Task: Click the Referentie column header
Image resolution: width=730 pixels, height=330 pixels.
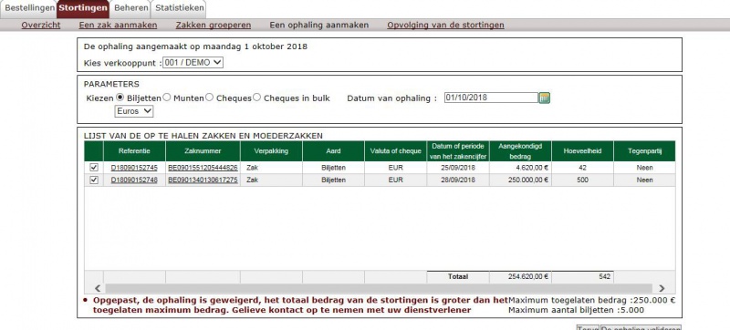Action: tap(134, 151)
